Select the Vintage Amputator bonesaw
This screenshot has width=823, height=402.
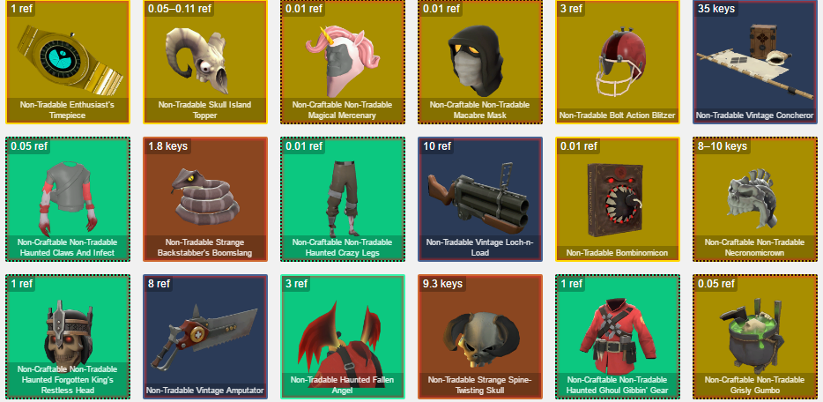click(x=205, y=337)
